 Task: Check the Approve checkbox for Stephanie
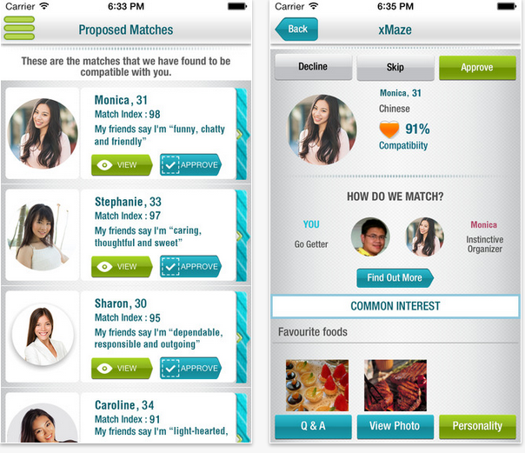170,267
